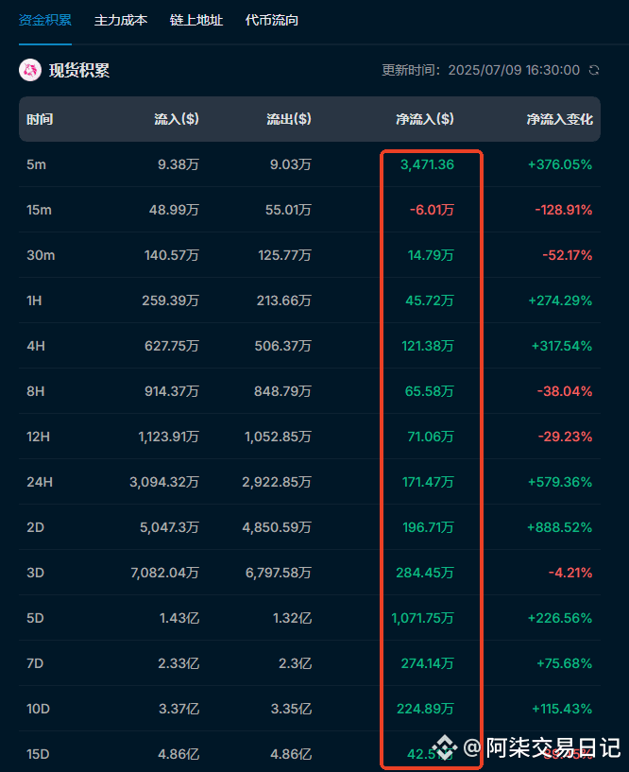Click the 流入($) column header

click(x=177, y=119)
